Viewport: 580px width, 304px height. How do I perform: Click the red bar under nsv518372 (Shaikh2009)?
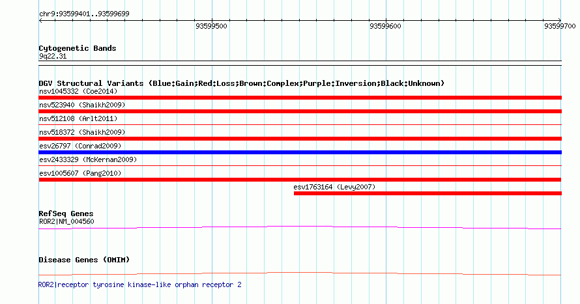300,139
